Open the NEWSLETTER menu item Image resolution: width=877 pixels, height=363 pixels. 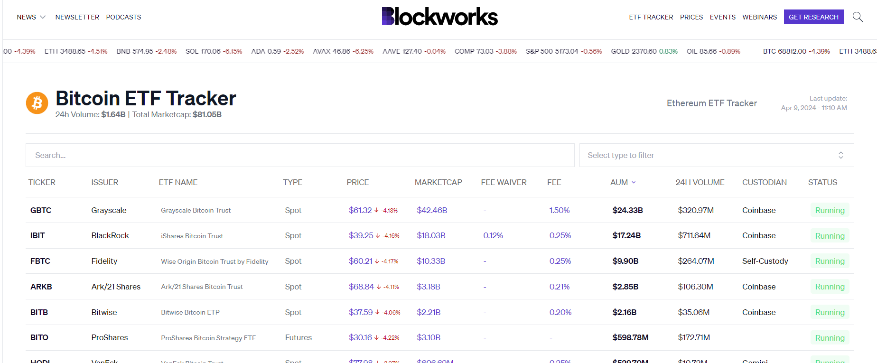pos(77,17)
